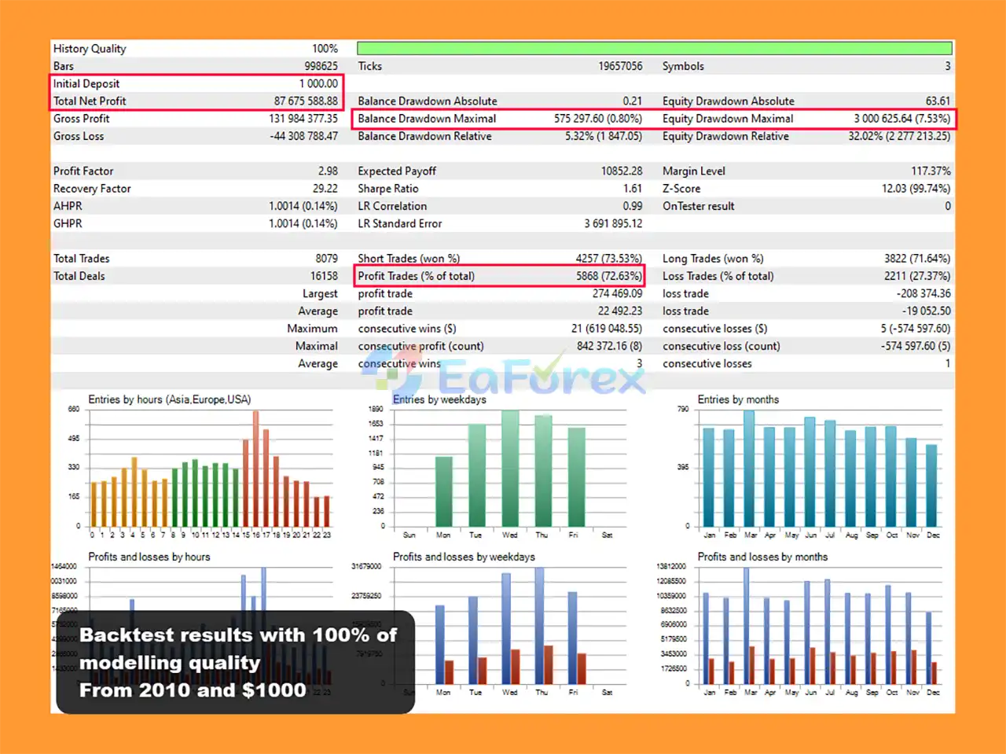
Task: Click the green History Quality progress bar
Action: pyautogui.click(x=654, y=49)
